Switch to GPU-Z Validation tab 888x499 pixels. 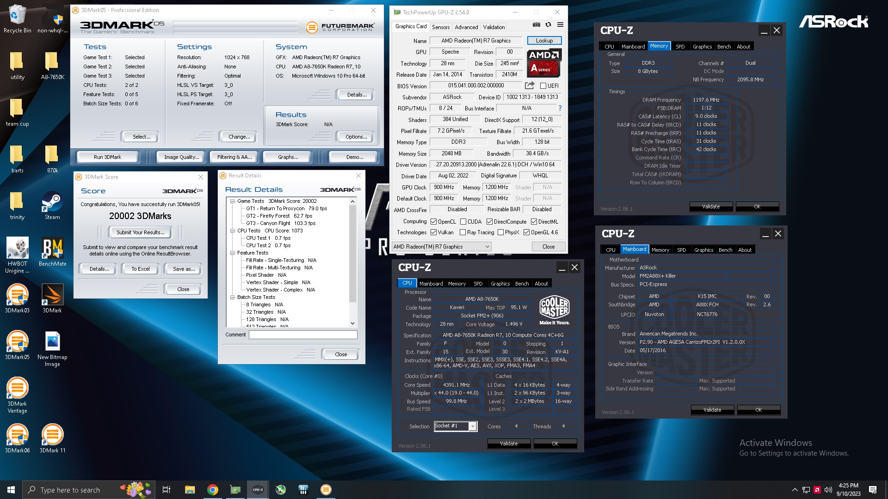tap(494, 27)
